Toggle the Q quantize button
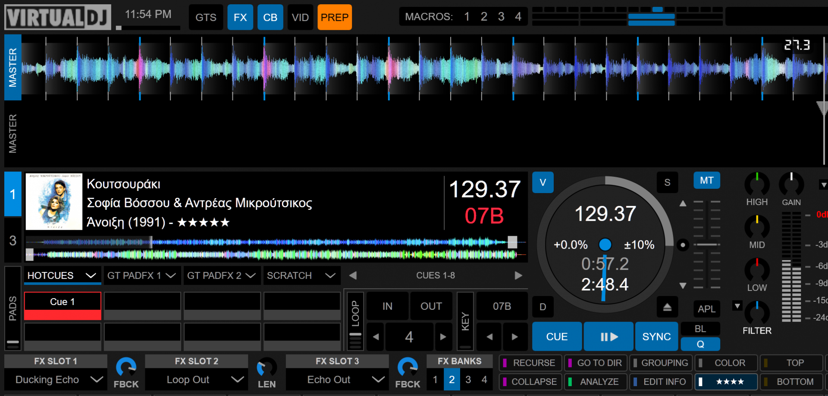 pyautogui.click(x=700, y=344)
